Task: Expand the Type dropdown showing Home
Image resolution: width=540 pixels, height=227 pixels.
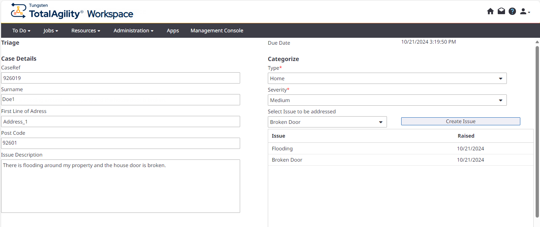Action: pyautogui.click(x=387, y=78)
